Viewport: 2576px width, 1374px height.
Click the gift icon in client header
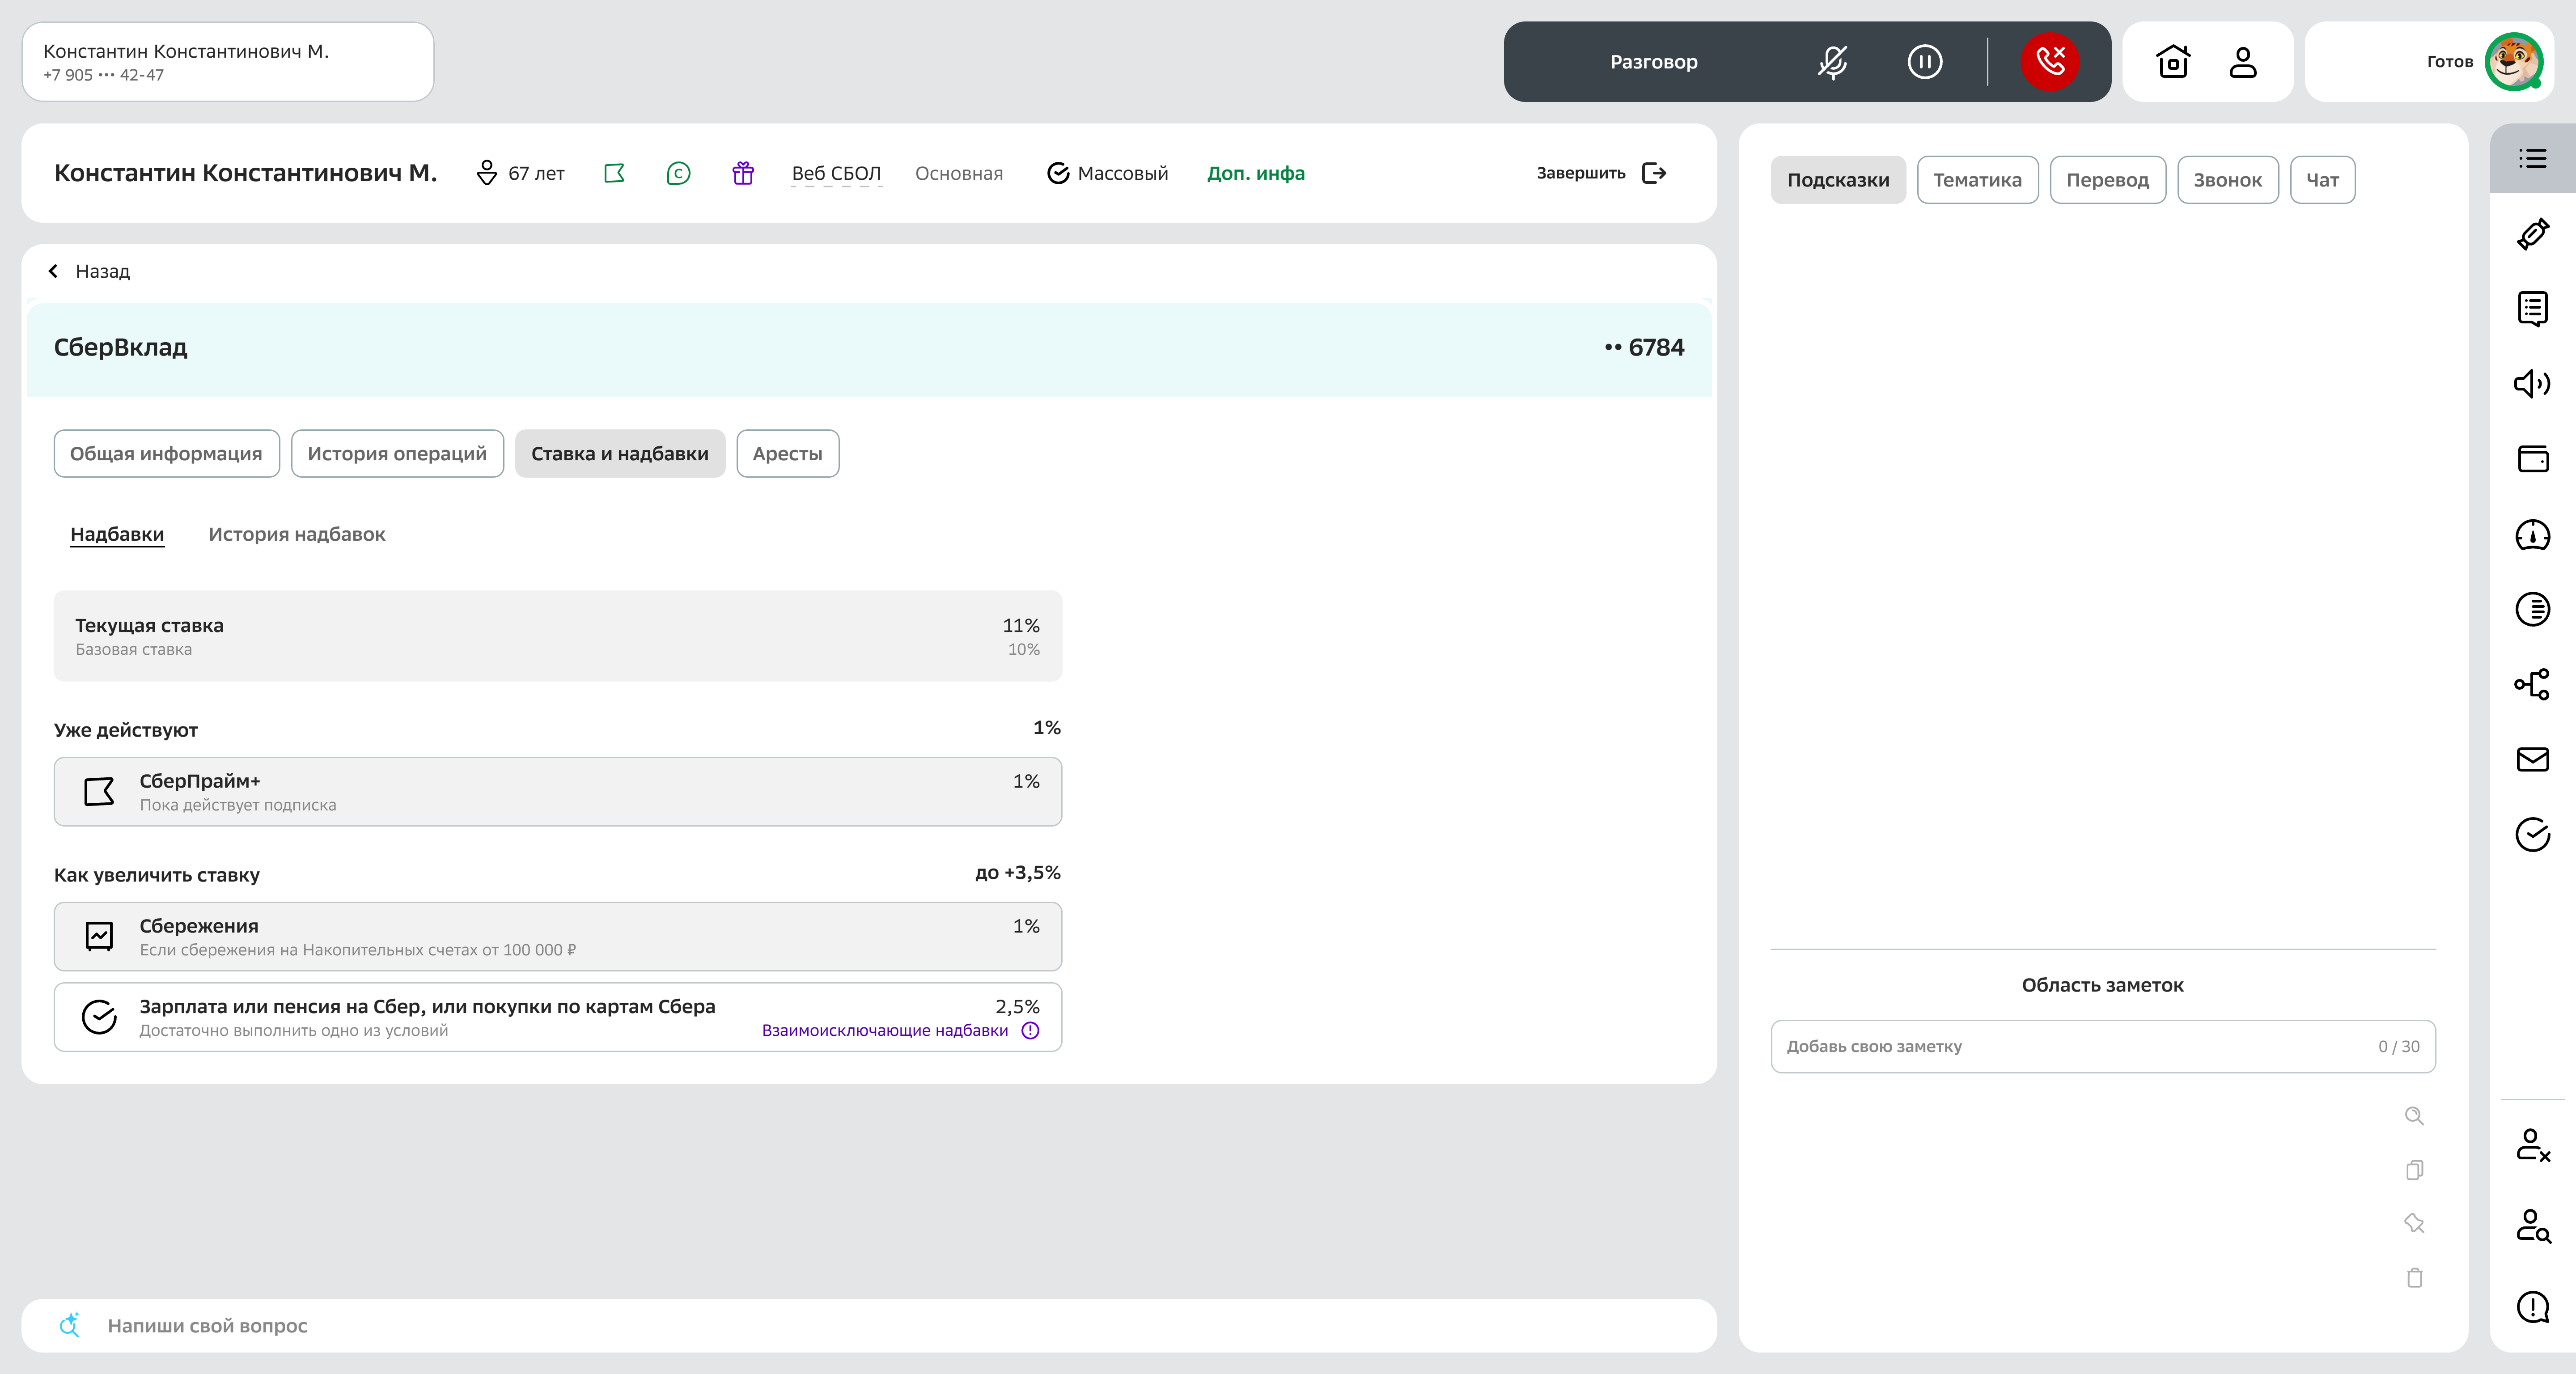click(x=742, y=173)
